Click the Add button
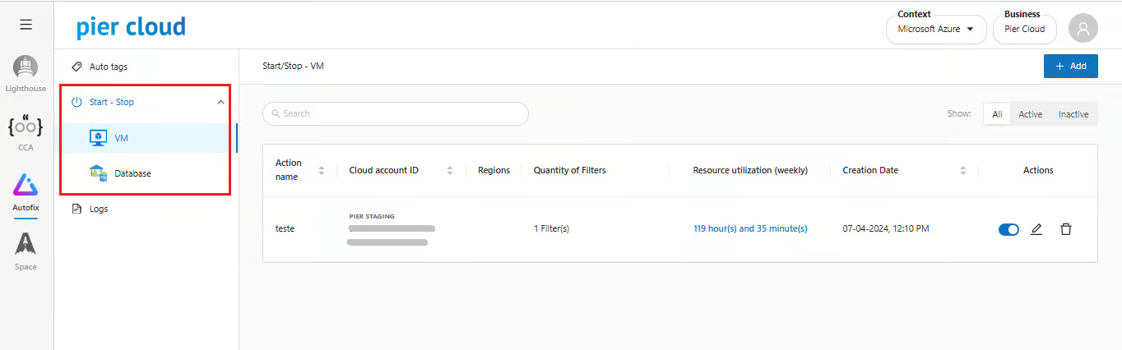 coord(1070,66)
